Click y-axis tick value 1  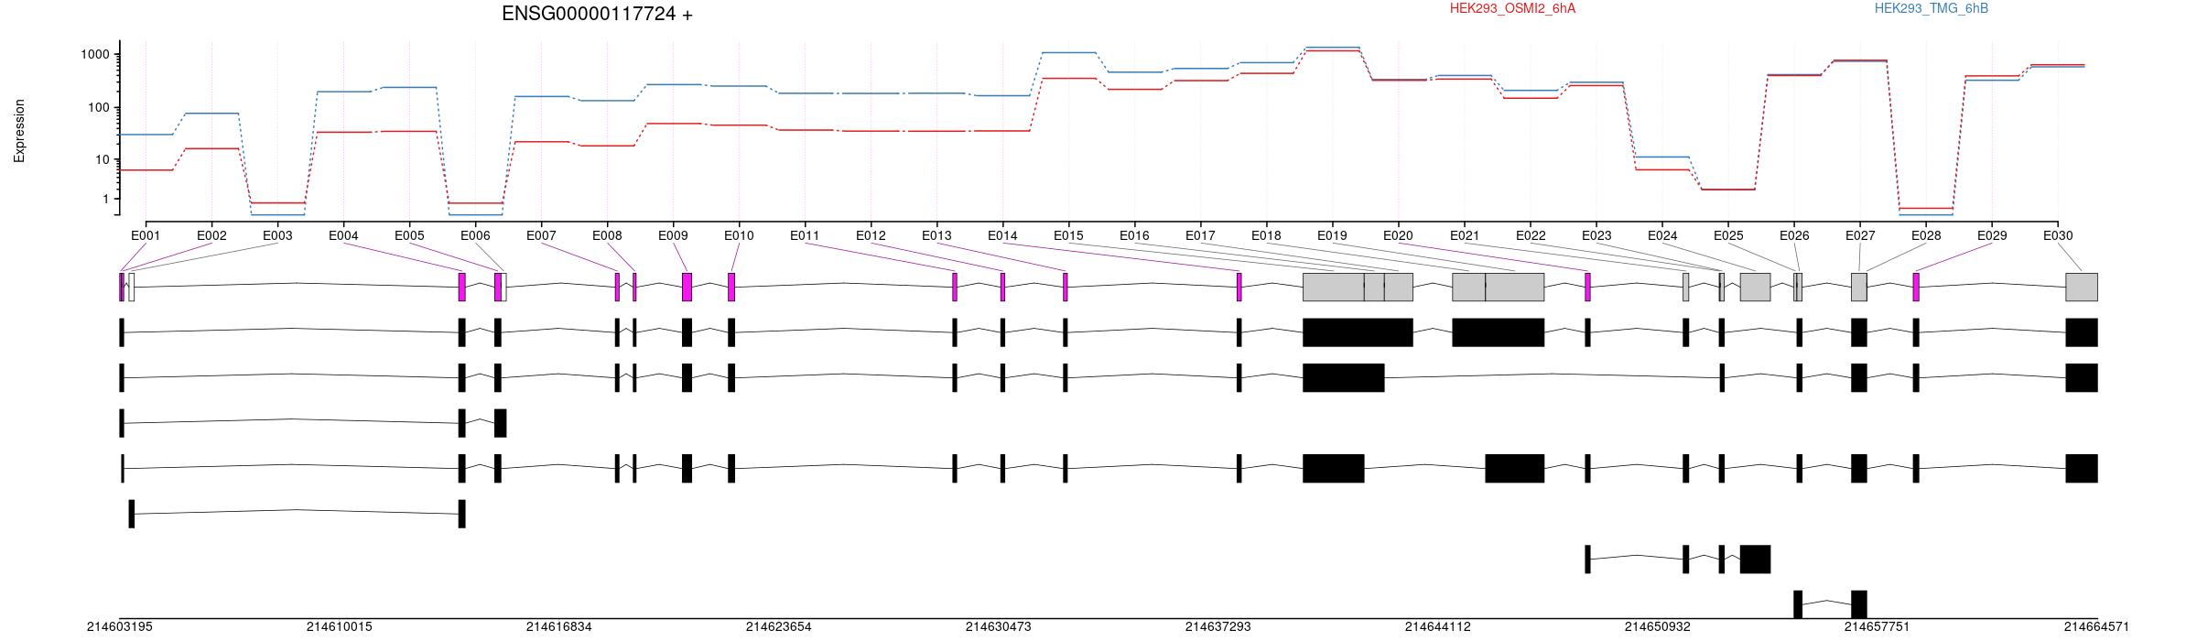pos(107,199)
